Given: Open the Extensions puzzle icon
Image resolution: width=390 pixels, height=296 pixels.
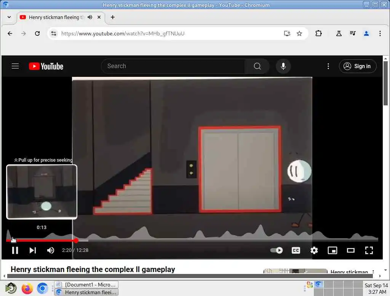Looking at the screenshot, I should 319,33.
